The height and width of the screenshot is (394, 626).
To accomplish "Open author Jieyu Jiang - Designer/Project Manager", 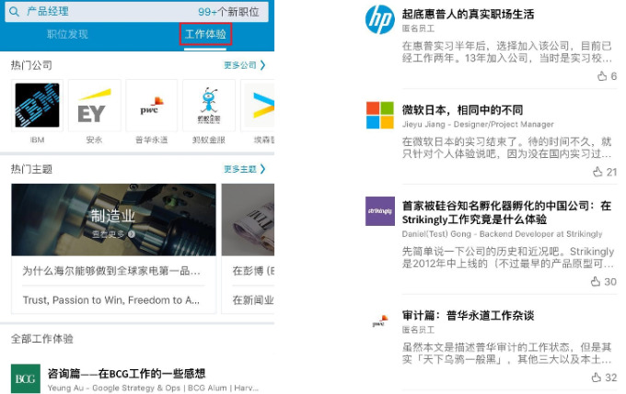I will click(478, 124).
